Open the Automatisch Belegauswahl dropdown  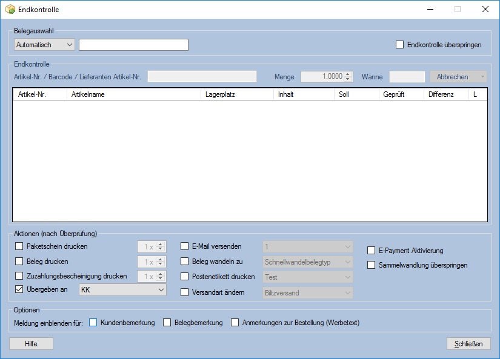coord(44,44)
